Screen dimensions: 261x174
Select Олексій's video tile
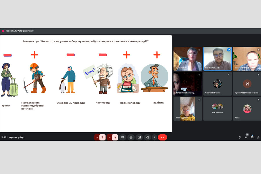point(247,59)
